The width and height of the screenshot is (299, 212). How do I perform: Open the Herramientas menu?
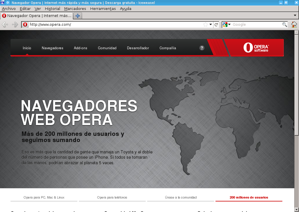103,8
